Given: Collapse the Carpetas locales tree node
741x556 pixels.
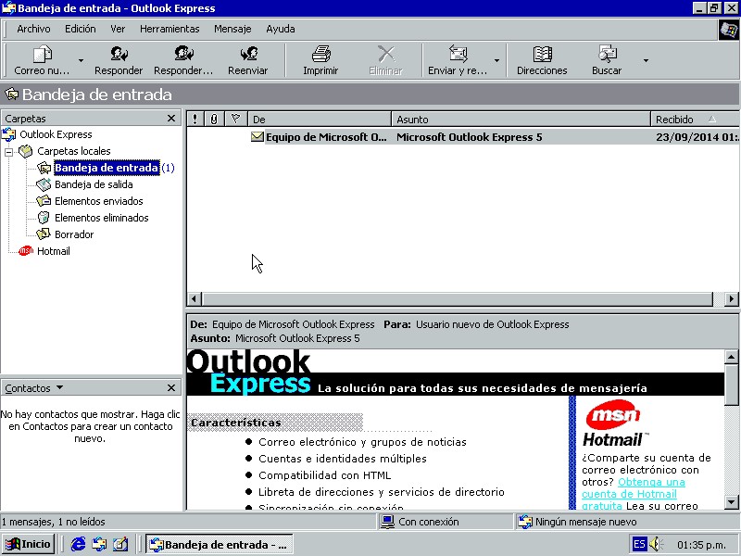Looking at the screenshot, I should 8,152.
